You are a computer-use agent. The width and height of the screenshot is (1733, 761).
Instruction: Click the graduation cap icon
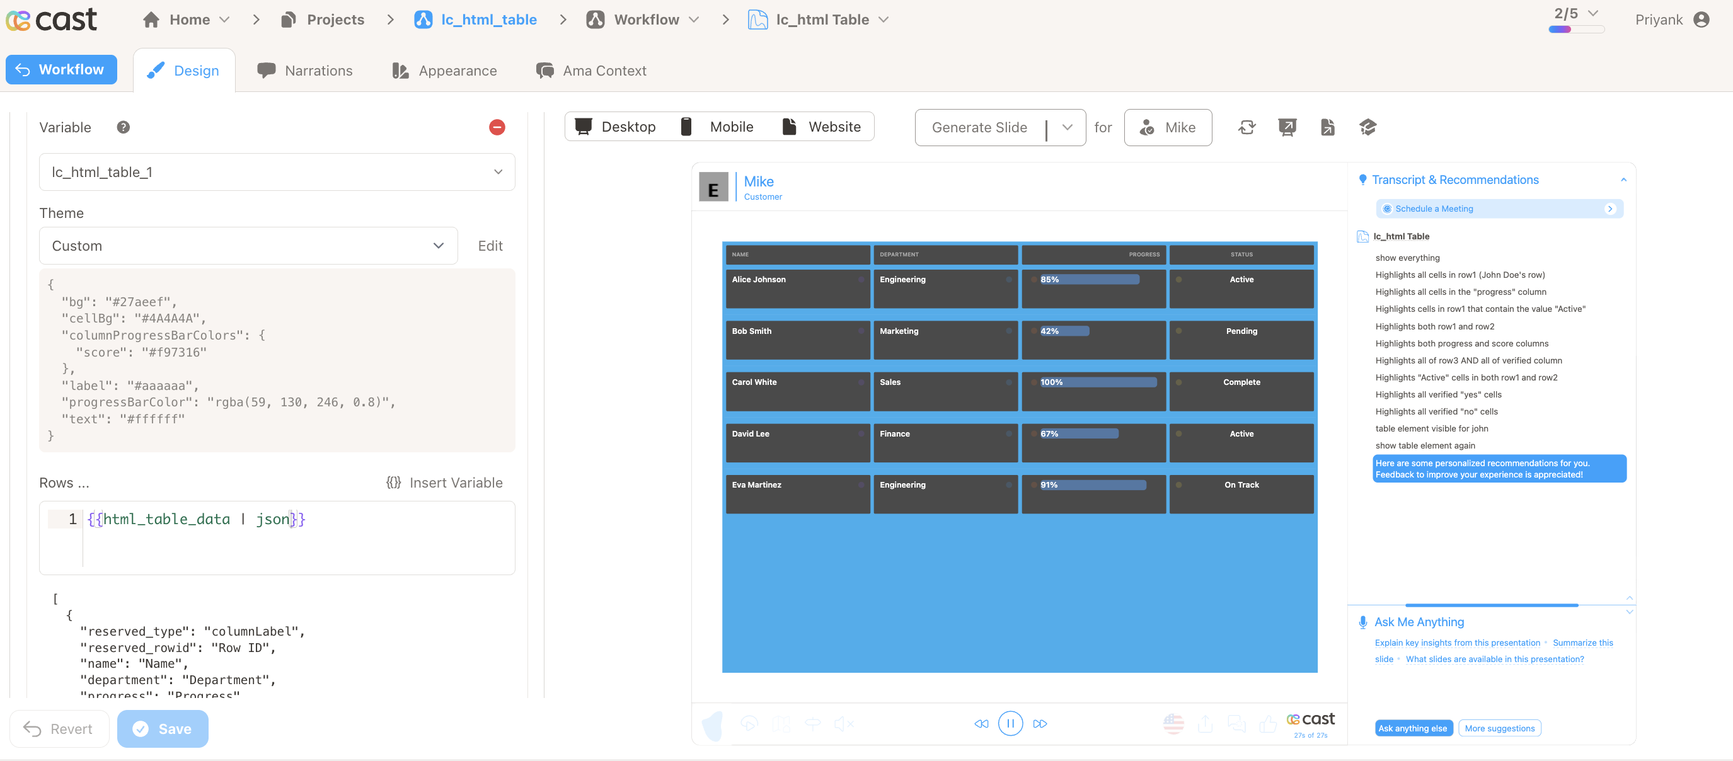click(1367, 127)
